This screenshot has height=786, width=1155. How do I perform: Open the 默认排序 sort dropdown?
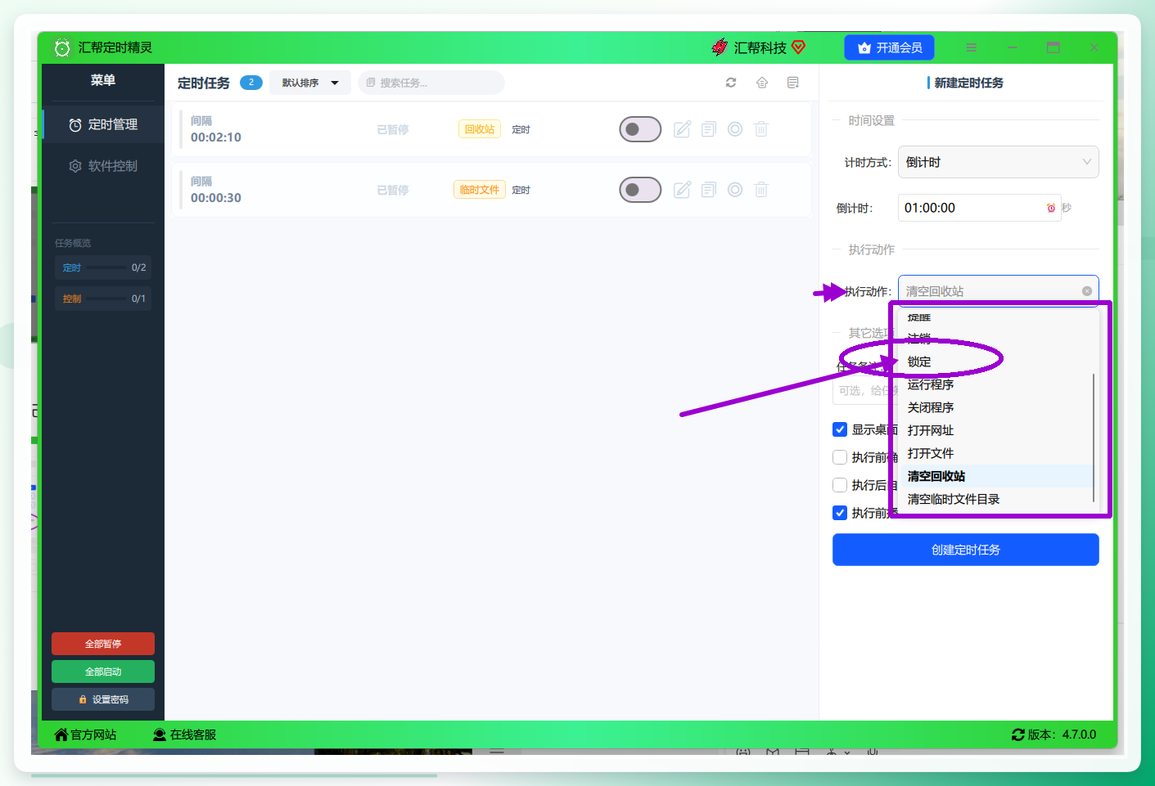coord(310,83)
